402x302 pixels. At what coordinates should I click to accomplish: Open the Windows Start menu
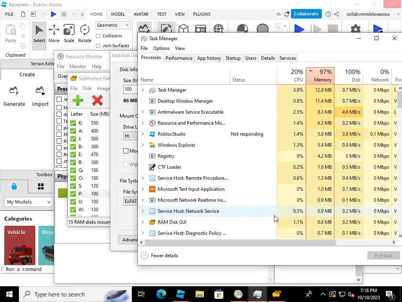[x=9, y=294]
